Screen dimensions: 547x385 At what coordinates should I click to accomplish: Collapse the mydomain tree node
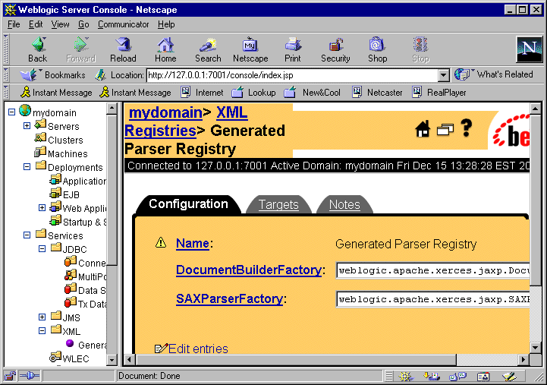12,112
